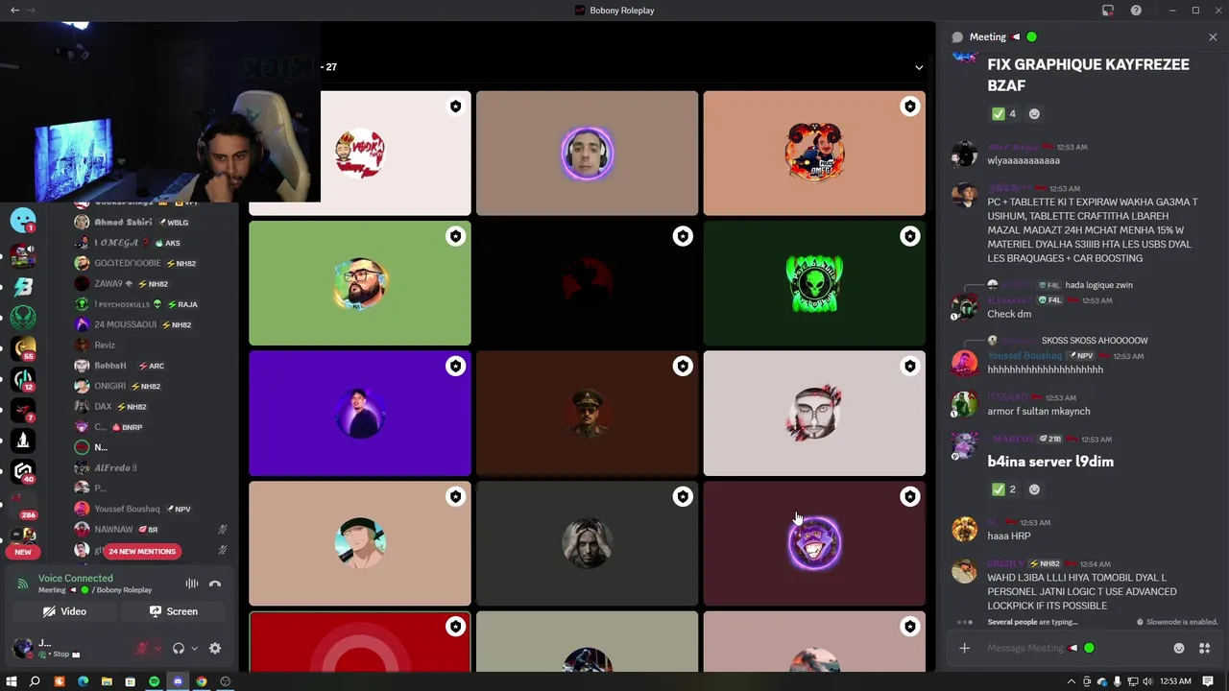Image resolution: width=1229 pixels, height=691 pixels.
Task: Expand the headphones output options arrow
Action: tap(194, 649)
